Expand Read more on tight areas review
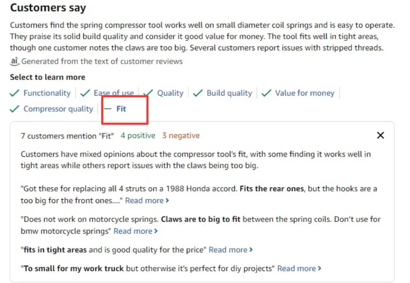Image resolution: width=410 pixels, height=283 pixels. [x=230, y=250]
